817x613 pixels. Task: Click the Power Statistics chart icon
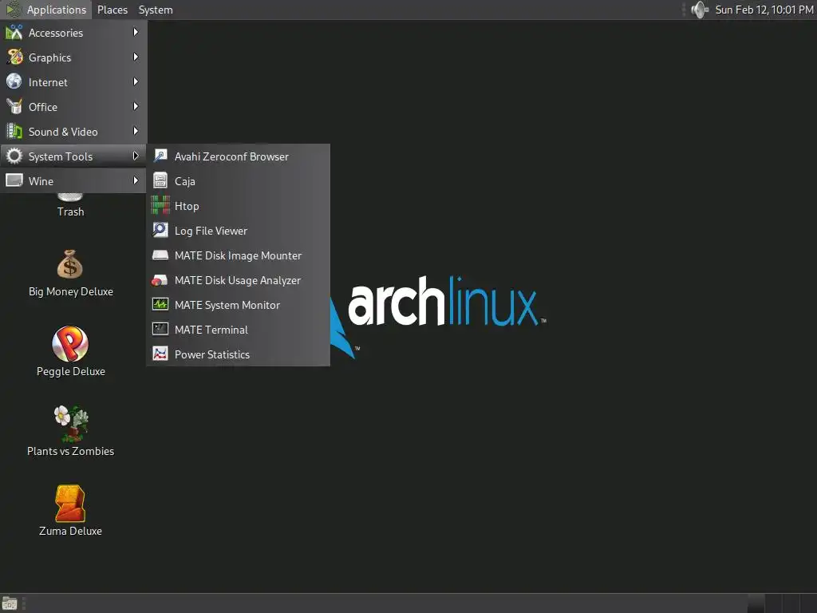point(160,354)
